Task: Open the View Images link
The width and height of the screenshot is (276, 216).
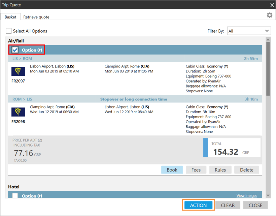Action: tap(247, 195)
